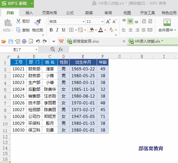Click the Merge and Center icon
178x163 pixels.
coord(167,22)
